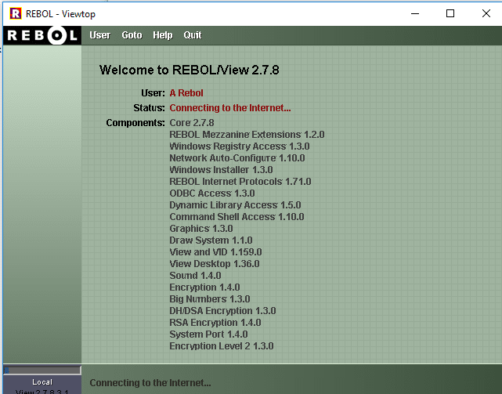Select 'RSA Encryption 1.4.0' line
Image resolution: width=502 pixels, height=394 pixels.
215,323
